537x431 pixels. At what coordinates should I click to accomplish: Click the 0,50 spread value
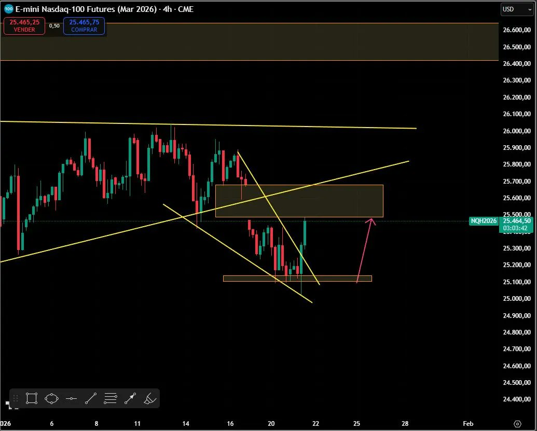click(53, 25)
